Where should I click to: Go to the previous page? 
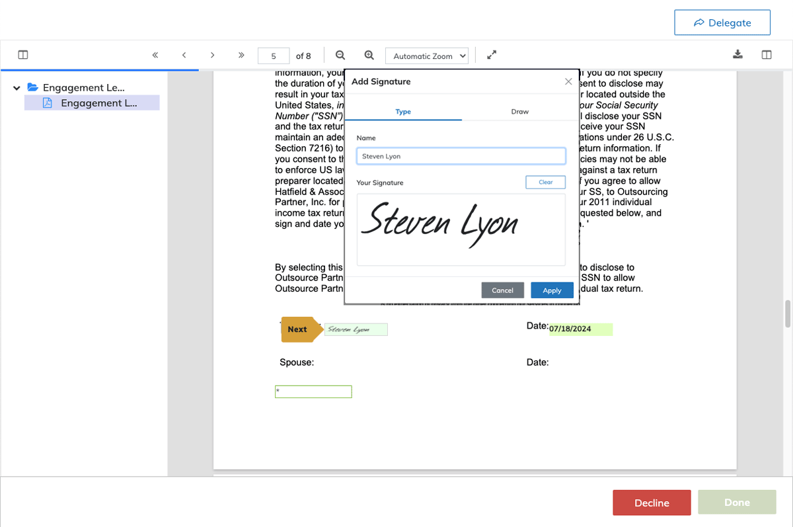[x=184, y=56]
